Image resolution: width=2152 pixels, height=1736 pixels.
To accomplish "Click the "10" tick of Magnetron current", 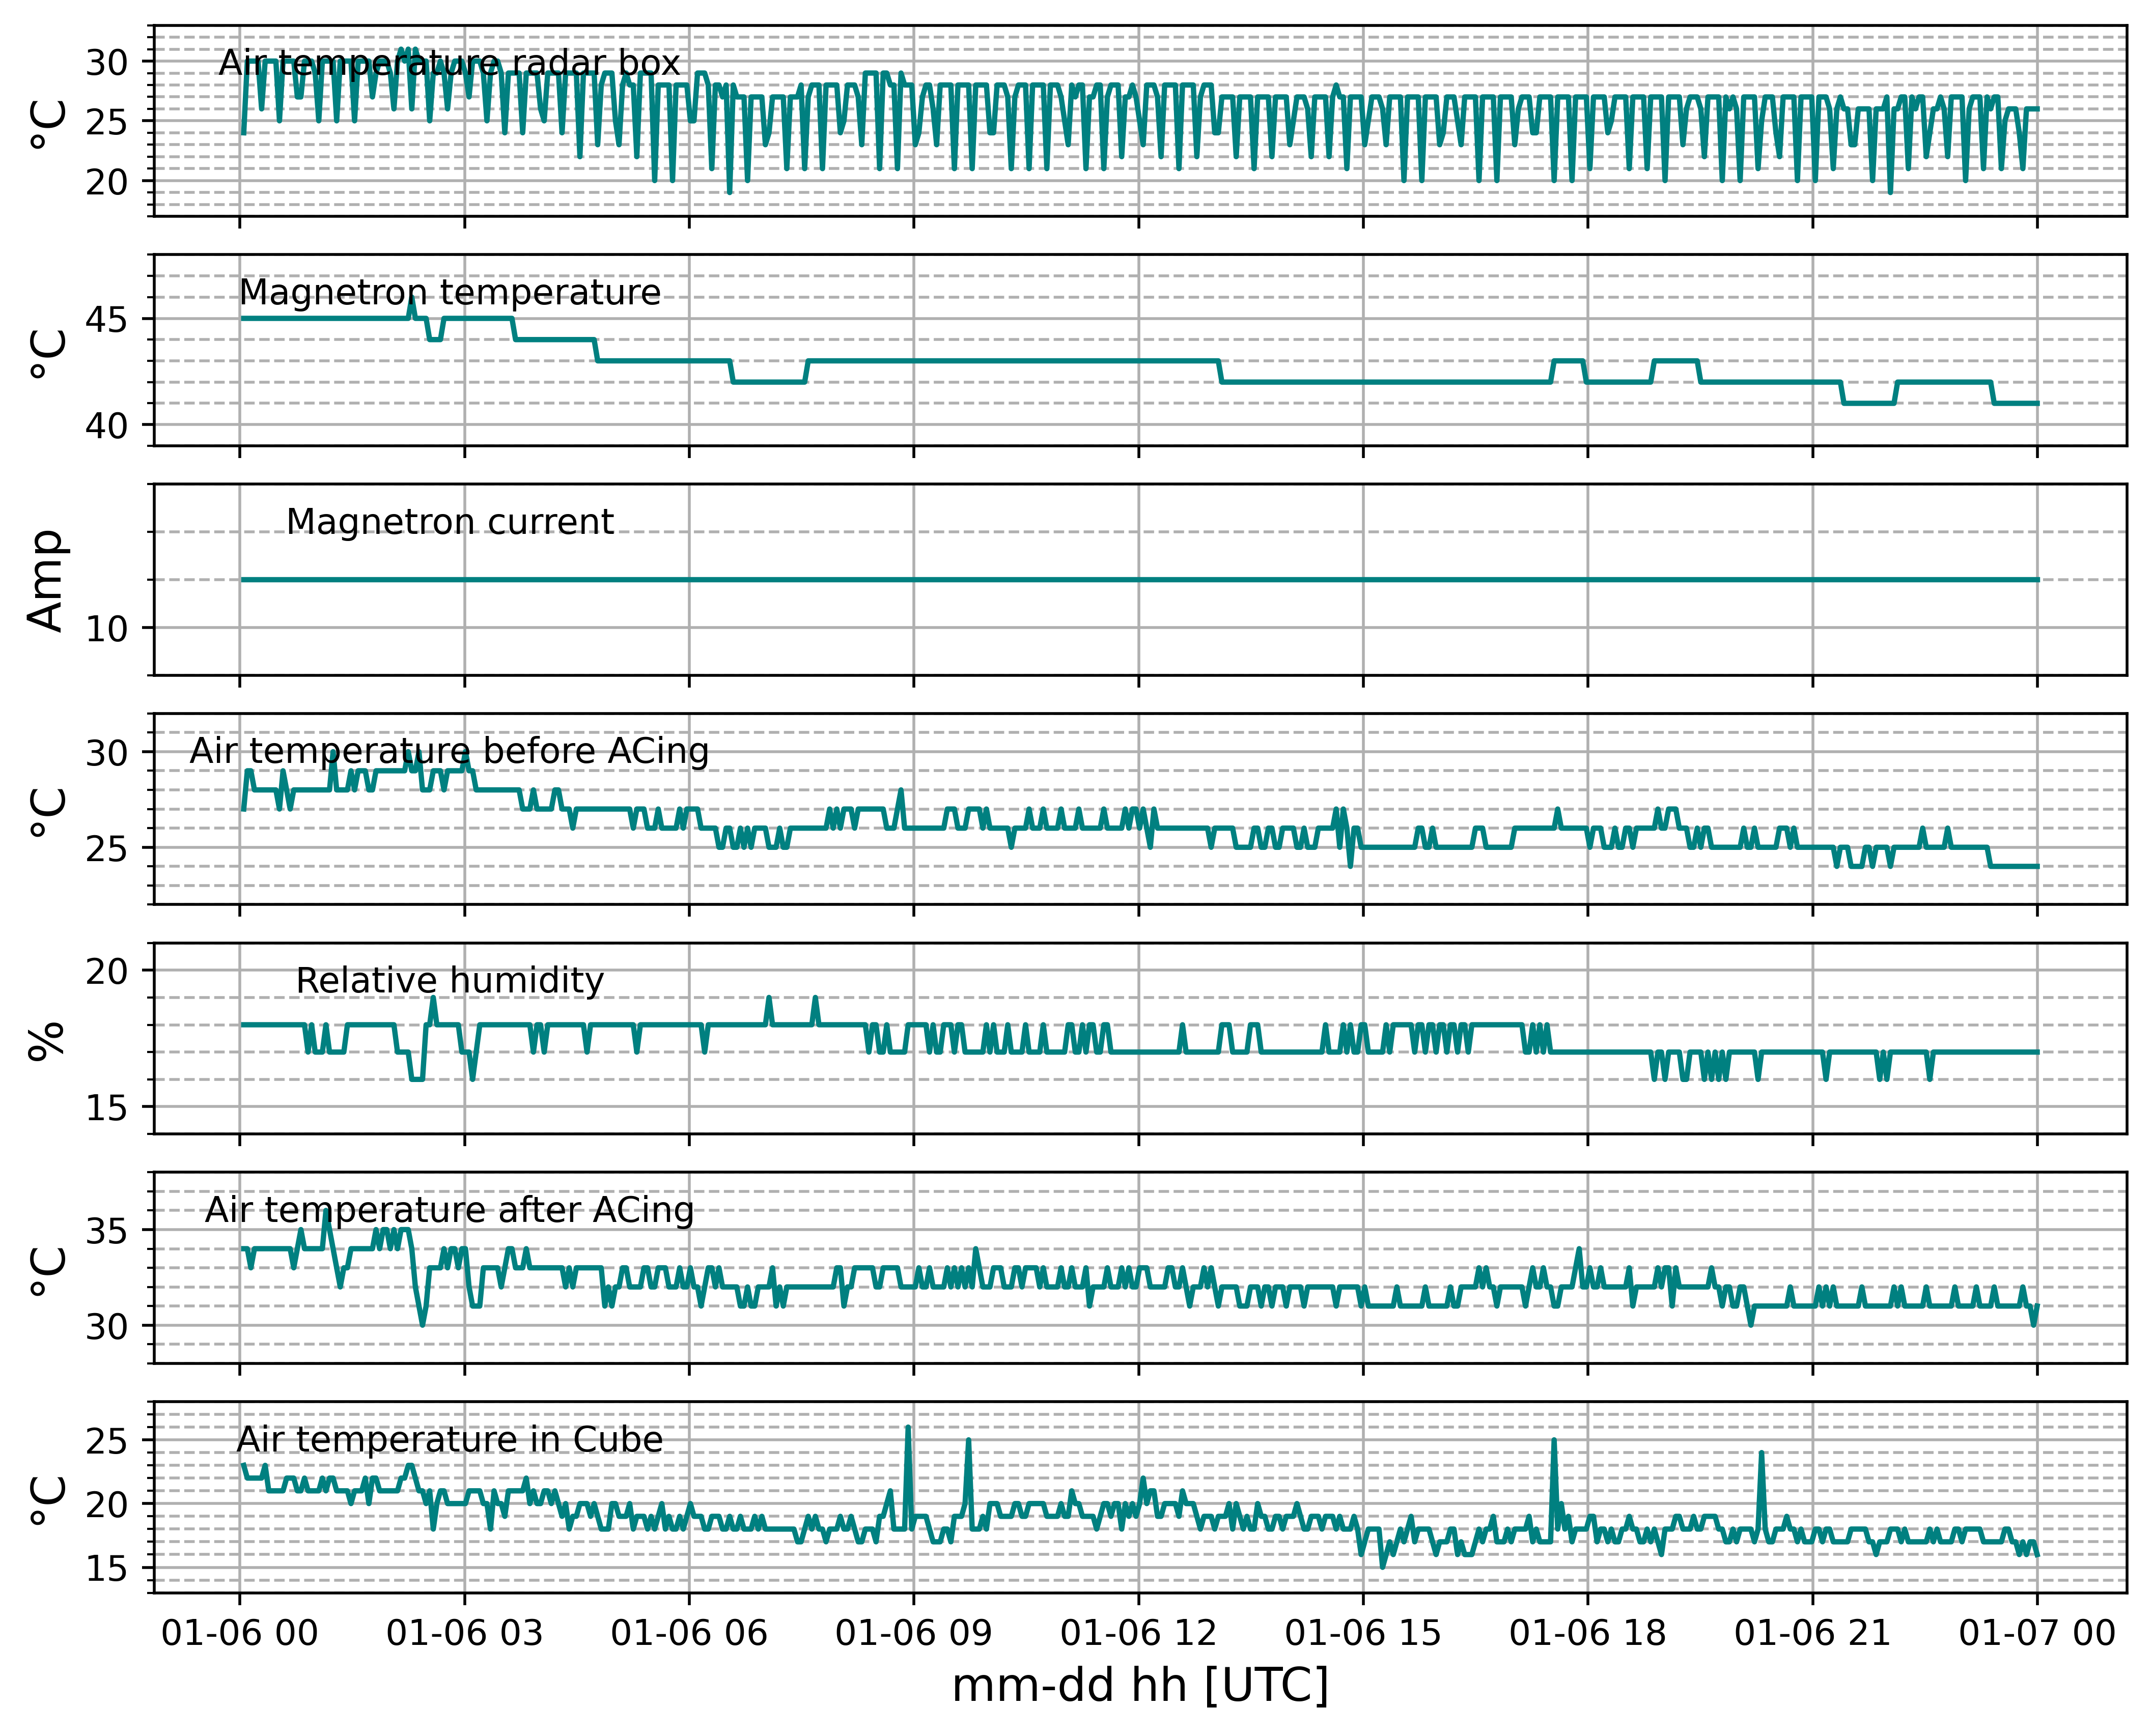I will (106, 629).
